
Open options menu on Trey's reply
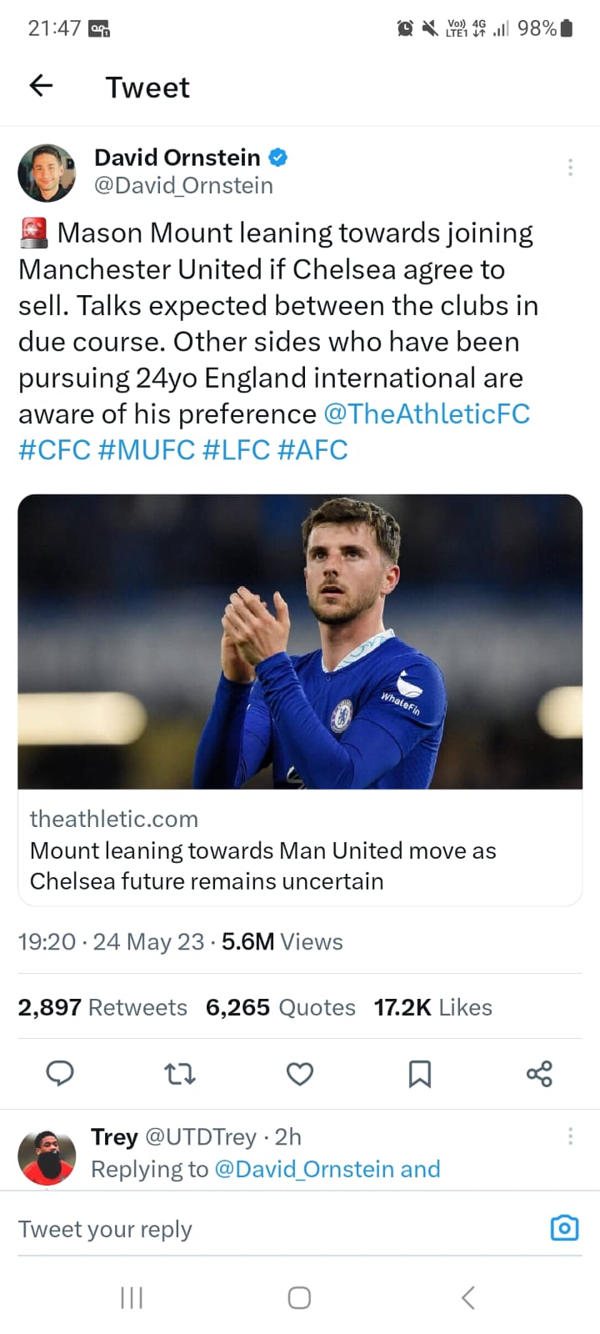pyautogui.click(x=570, y=1136)
